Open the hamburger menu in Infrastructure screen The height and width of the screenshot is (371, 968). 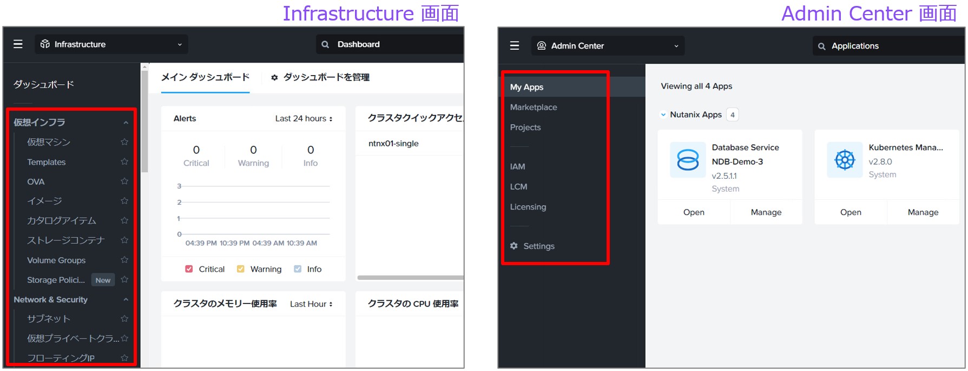[x=18, y=44]
